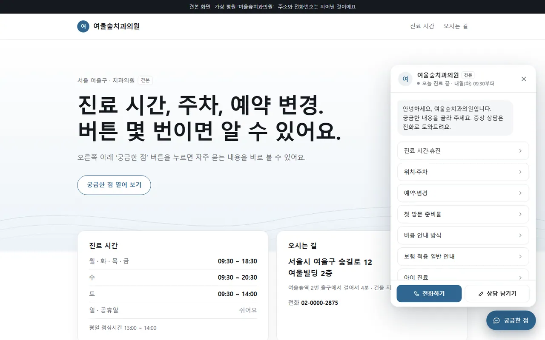This screenshot has width=545, height=340.
Task: Open the 진료 시간 nav link
Action: pyautogui.click(x=422, y=26)
